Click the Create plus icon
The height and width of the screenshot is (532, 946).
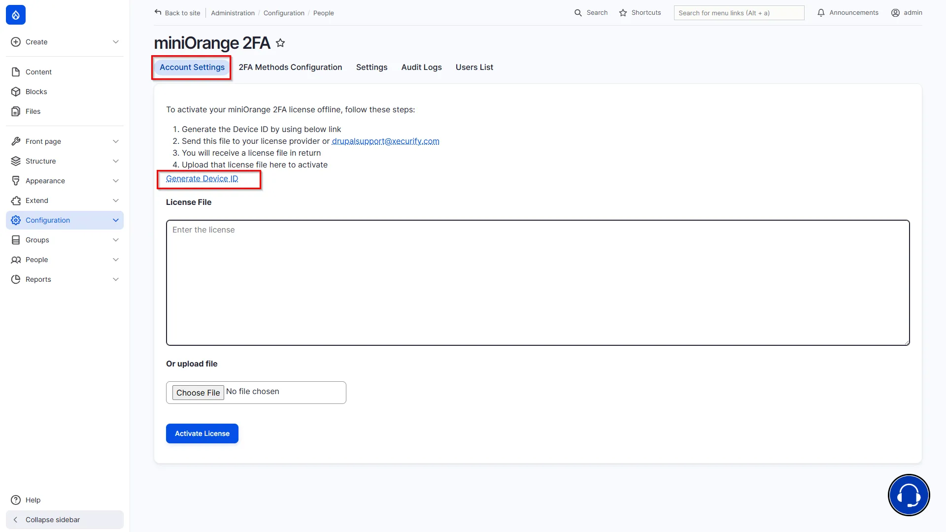click(x=16, y=42)
